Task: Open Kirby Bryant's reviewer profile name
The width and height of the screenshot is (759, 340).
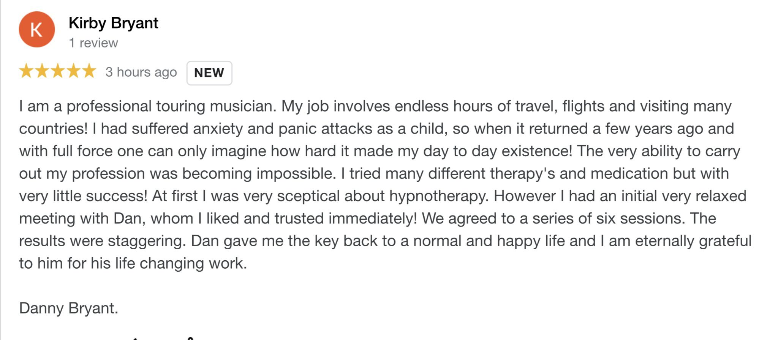Action: [113, 23]
